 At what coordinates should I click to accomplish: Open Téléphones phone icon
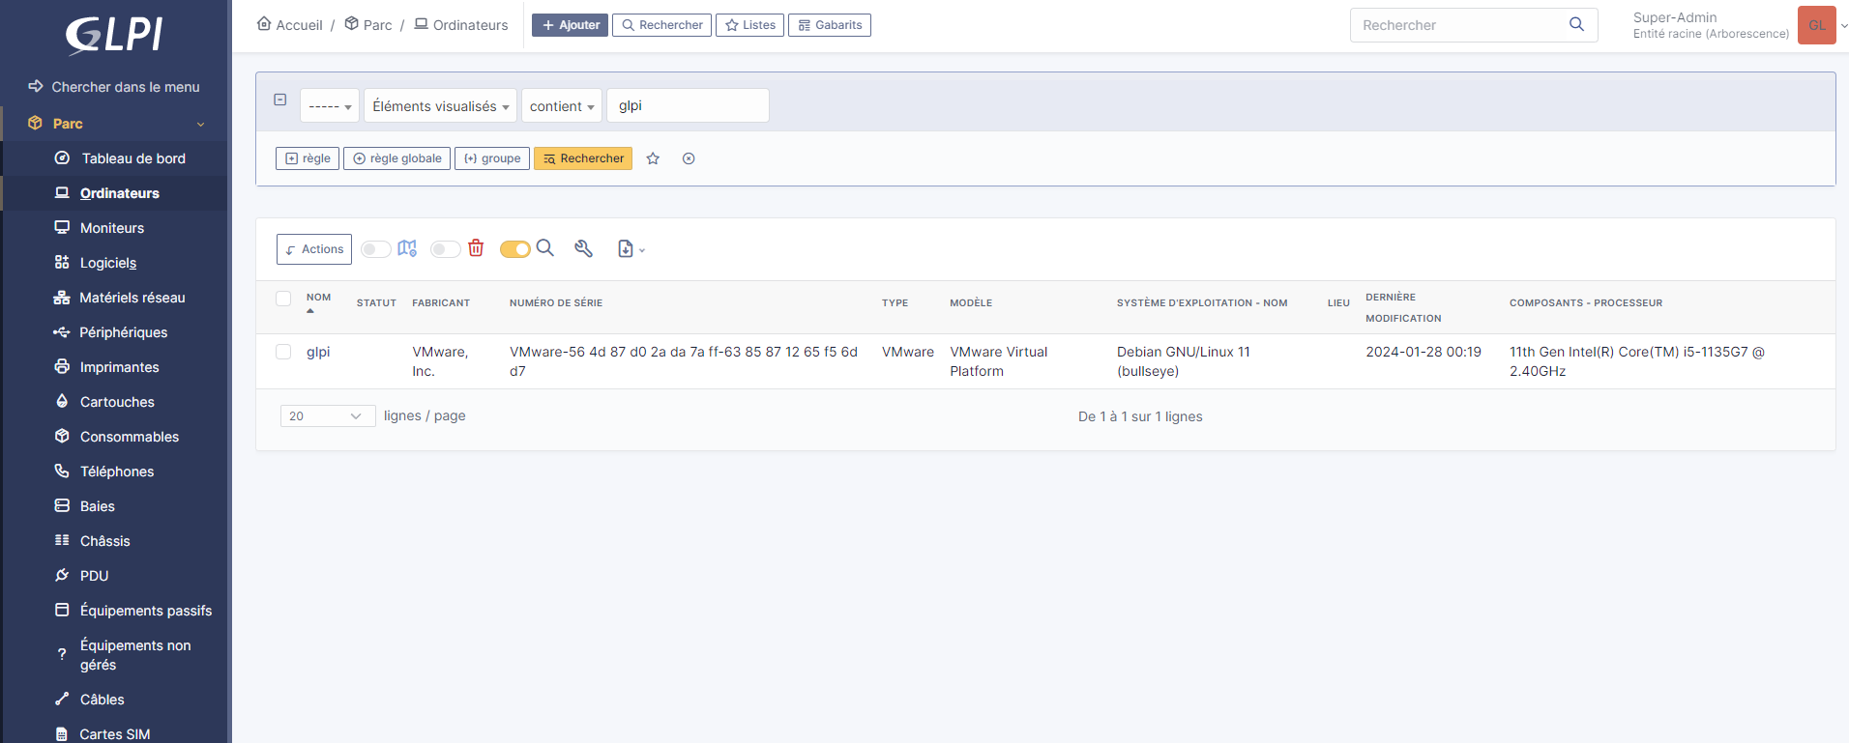(62, 471)
